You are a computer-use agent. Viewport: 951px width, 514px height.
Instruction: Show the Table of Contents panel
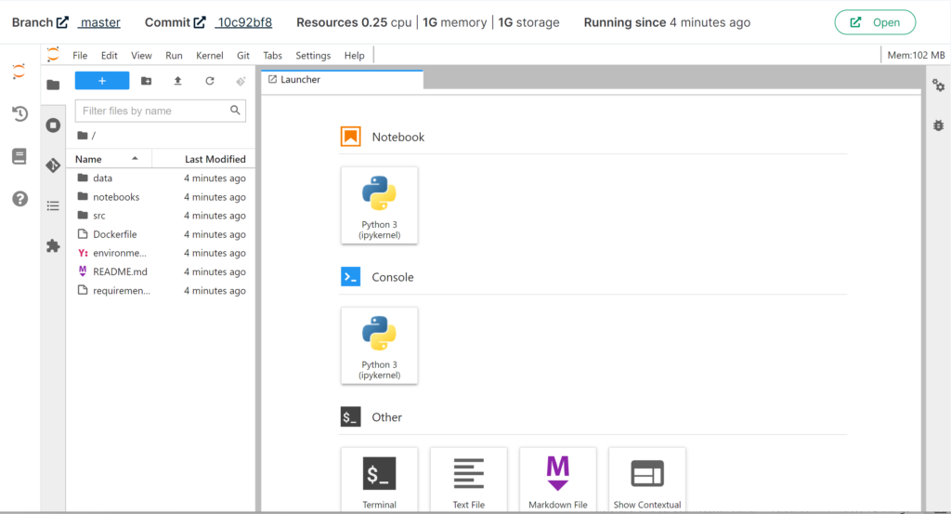(53, 205)
